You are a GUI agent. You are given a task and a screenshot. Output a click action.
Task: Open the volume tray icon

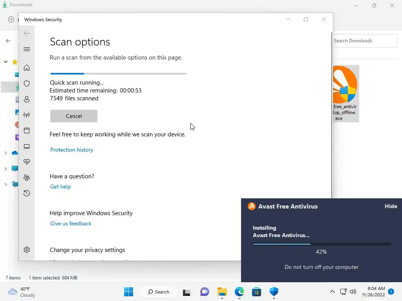353,292
